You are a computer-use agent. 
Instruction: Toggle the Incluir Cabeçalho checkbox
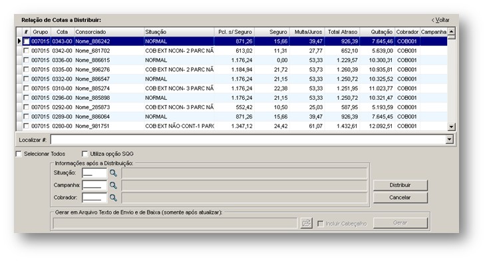(x=320, y=224)
